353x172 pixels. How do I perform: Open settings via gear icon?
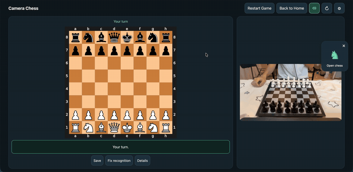pos(339,8)
